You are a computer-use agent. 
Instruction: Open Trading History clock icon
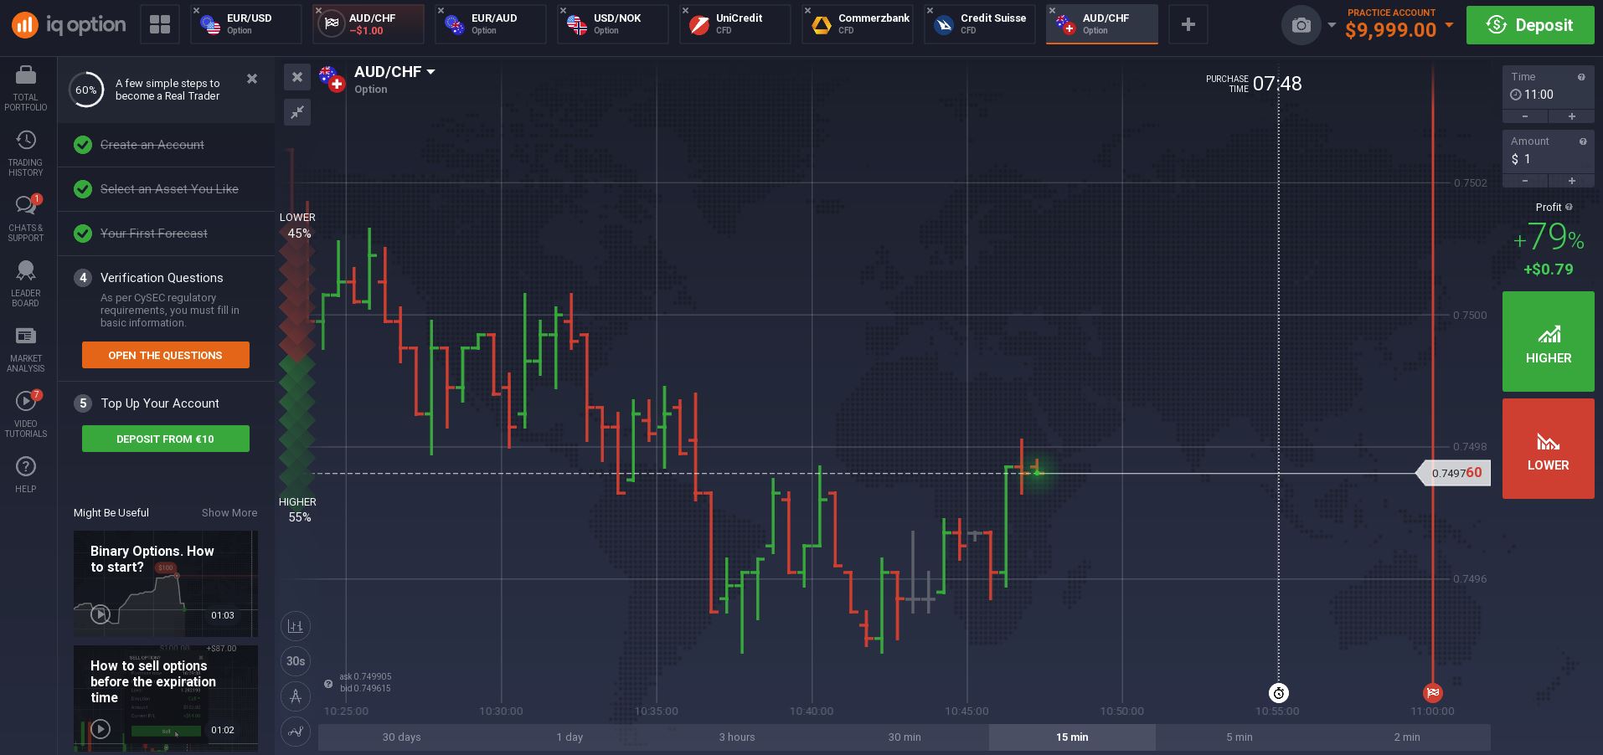point(26,140)
